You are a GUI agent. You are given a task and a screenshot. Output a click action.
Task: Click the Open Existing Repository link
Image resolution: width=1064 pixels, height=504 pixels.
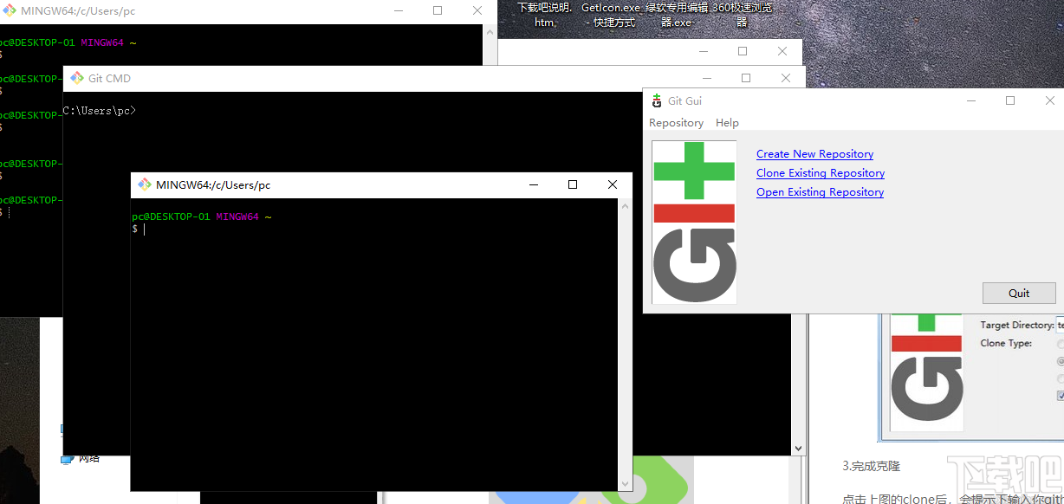click(x=820, y=192)
